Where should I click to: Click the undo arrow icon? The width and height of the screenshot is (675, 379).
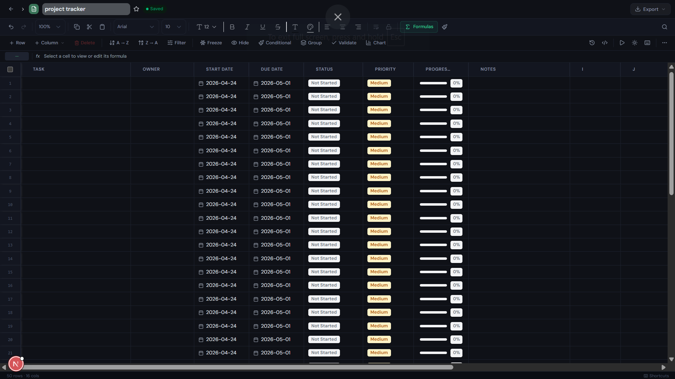tap(11, 27)
